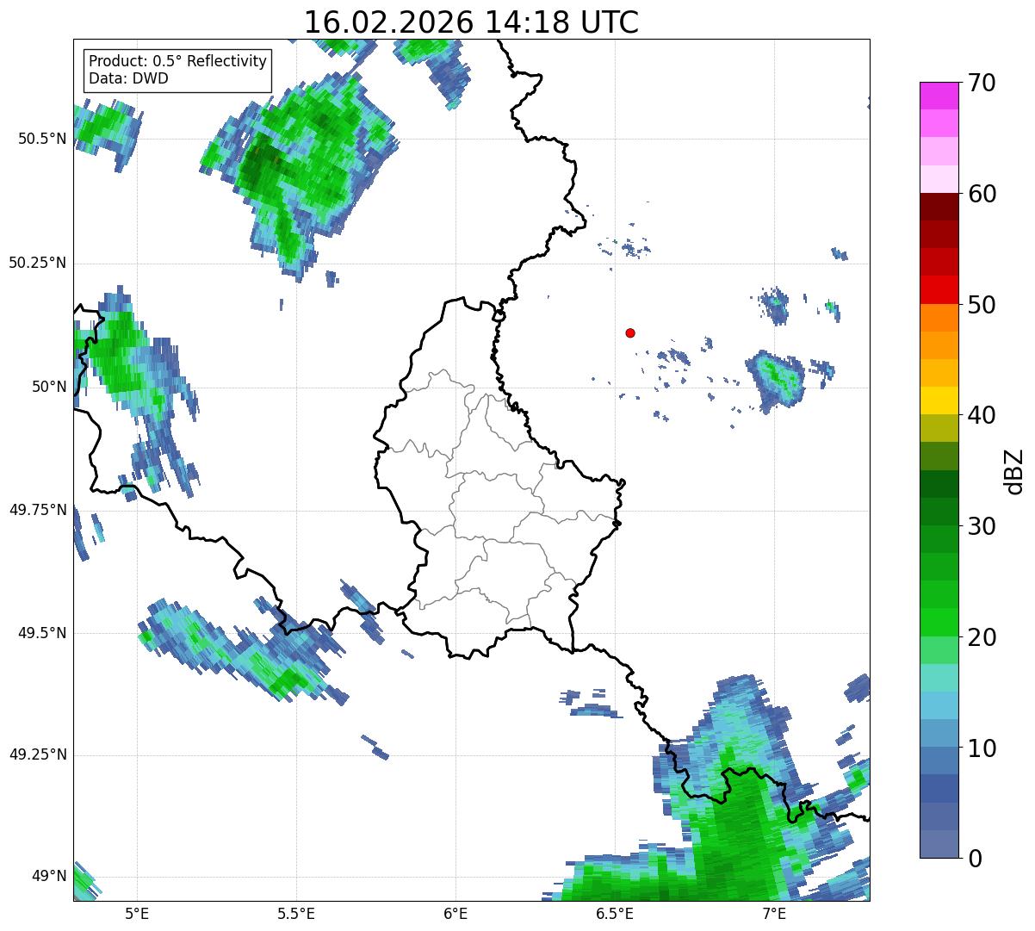Select the 49°N latitude label
Image resolution: width=1035 pixels, height=931 pixels.
point(49,876)
